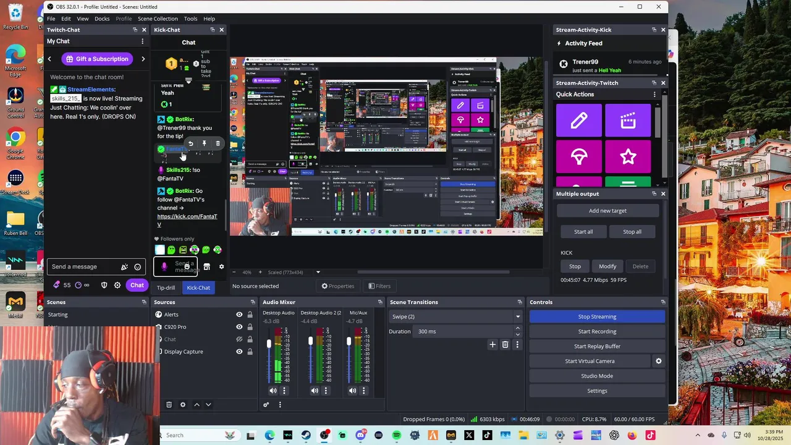Open emoji picker in Twitch chat
The height and width of the screenshot is (445, 791).
pos(138,267)
